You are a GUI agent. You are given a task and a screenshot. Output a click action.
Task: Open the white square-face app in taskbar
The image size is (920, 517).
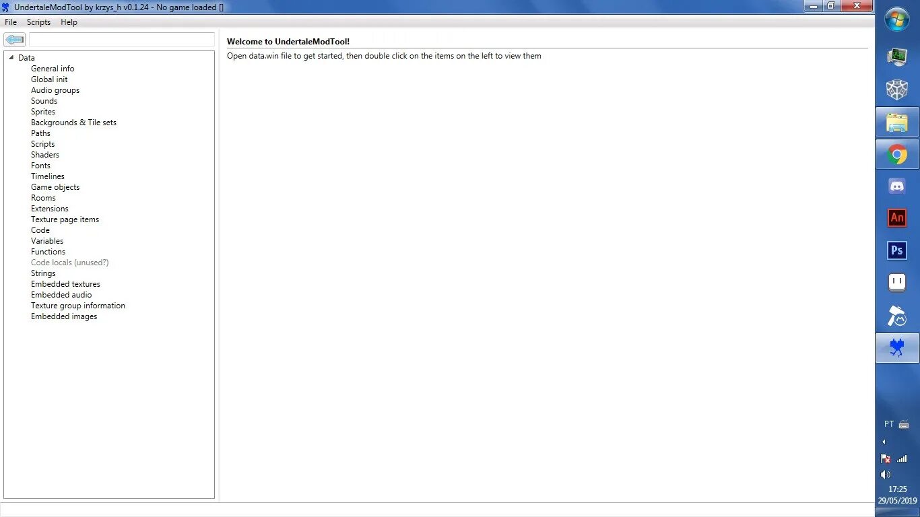click(897, 283)
